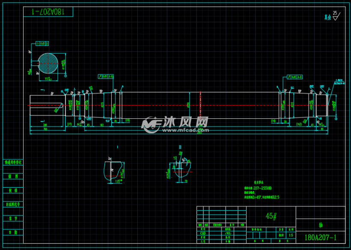This screenshot has height=250, width=351.
Task: Click the surface roughness symbol marked 25
Action: click(x=335, y=16)
